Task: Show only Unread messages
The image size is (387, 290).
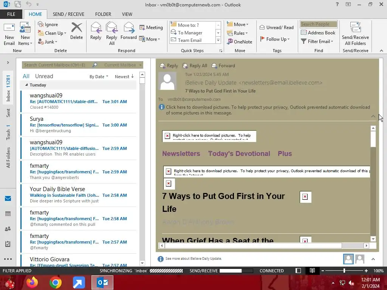Action: pyautogui.click(x=44, y=76)
